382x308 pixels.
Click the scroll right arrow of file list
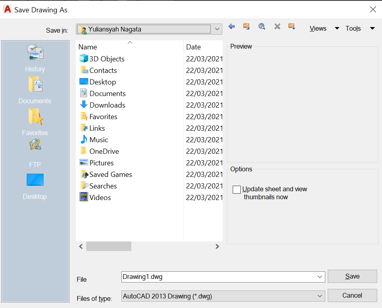(217, 247)
